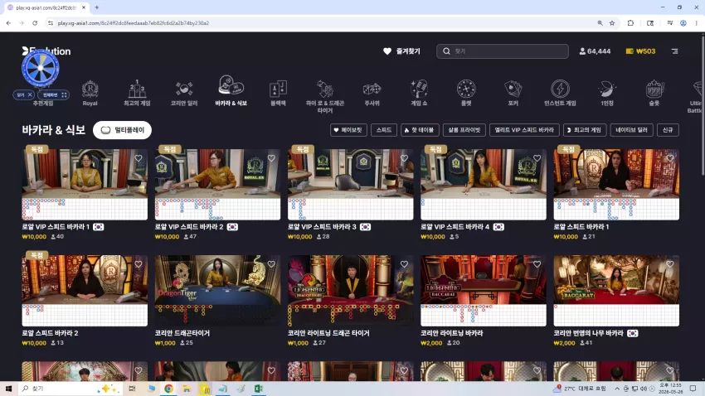Open 로얄 VIP 스피드 바카라 4 table
This screenshot has width=705, height=396.
pos(484,184)
